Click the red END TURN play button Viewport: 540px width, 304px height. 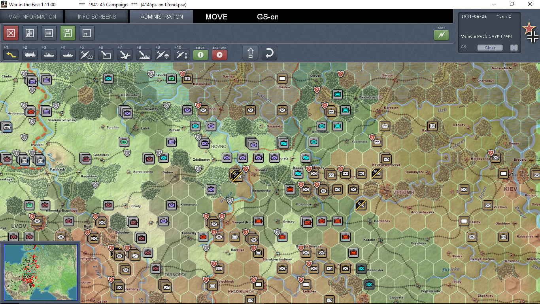pyautogui.click(x=220, y=55)
